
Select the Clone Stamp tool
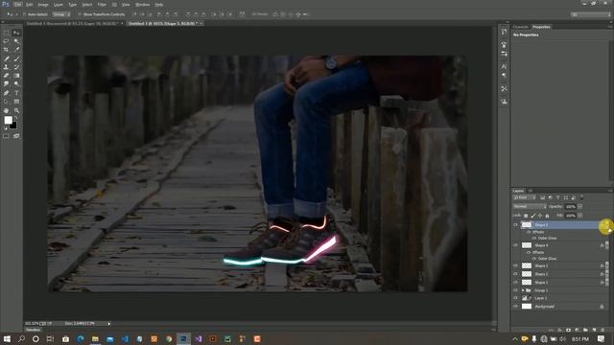(x=7, y=67)
